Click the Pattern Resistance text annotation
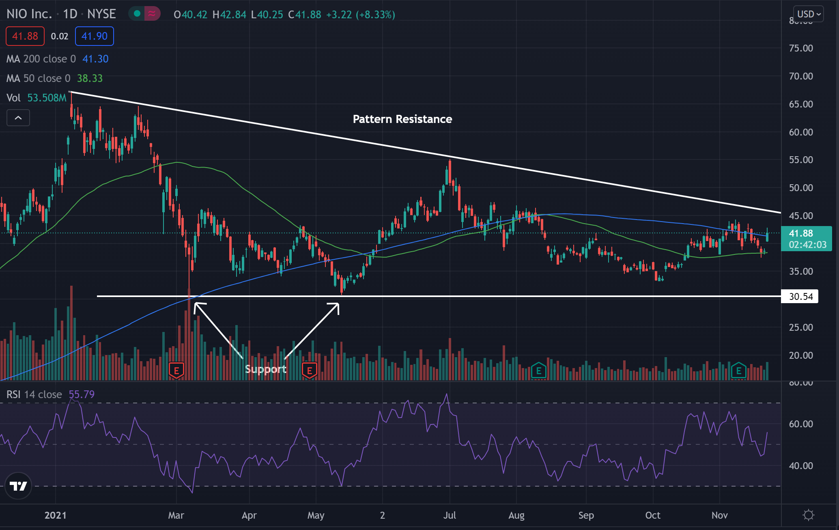Screen dimensions: 839x530 coord(402,119)
